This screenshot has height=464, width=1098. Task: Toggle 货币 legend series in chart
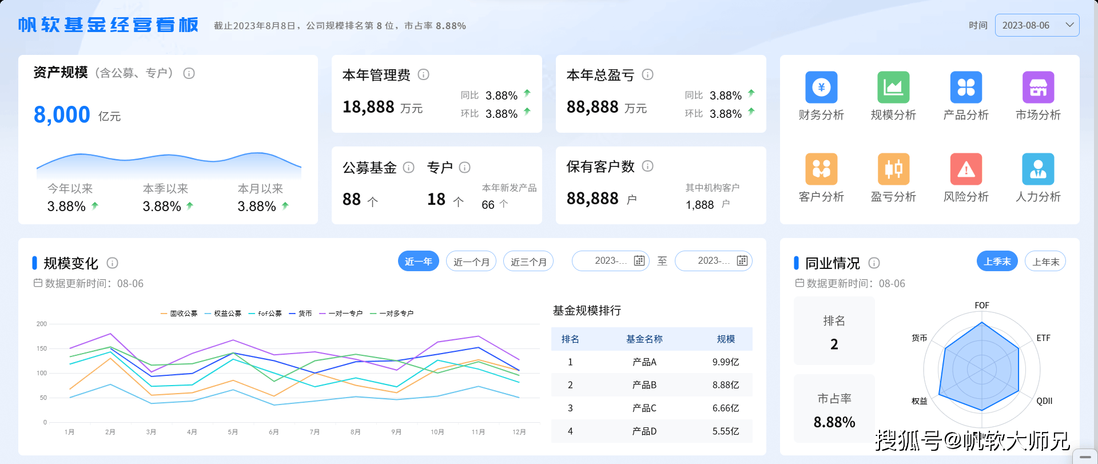click(x=300, y=314)
